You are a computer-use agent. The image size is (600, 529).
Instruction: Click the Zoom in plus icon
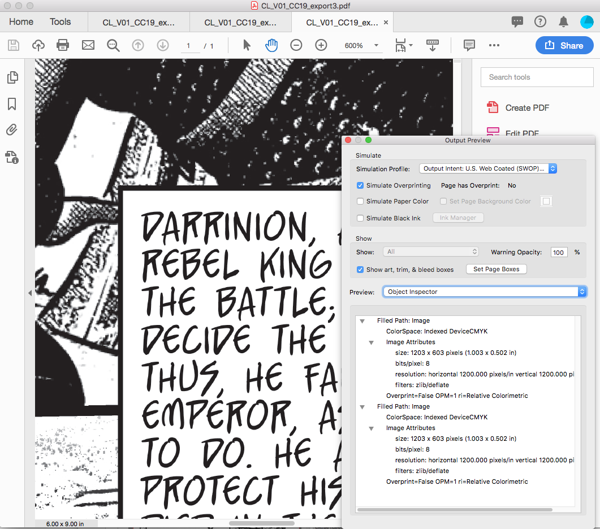pos(321,45)
